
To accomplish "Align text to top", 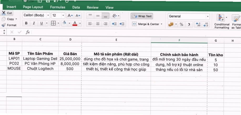I will pos(90,16).
